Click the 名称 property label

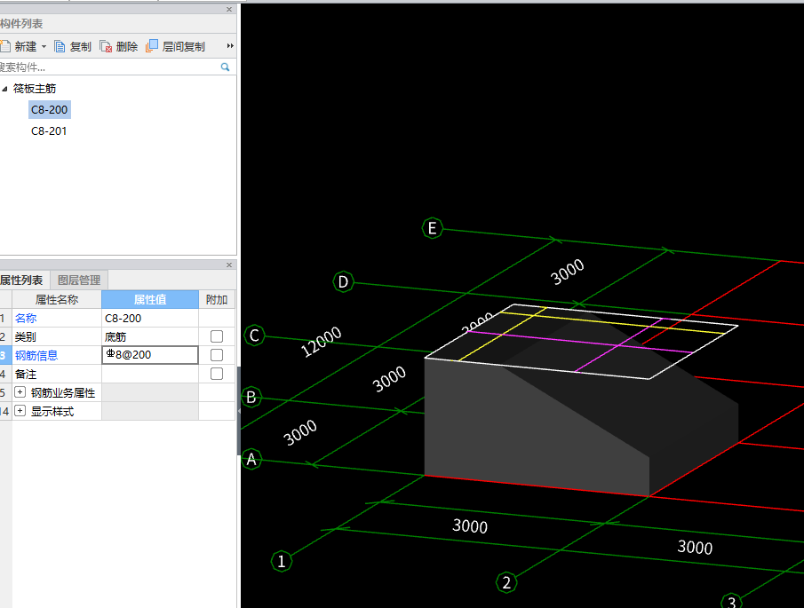[26, 318]
